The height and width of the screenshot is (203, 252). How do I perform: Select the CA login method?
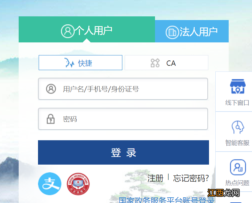pos(166,63)
